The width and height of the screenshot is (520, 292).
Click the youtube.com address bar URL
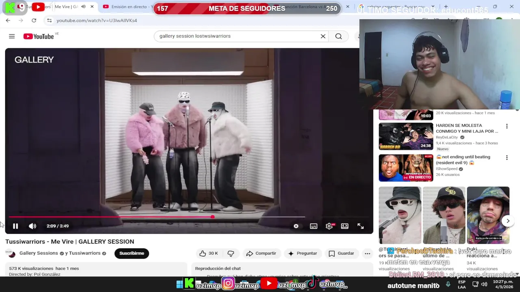pos(97,20)
